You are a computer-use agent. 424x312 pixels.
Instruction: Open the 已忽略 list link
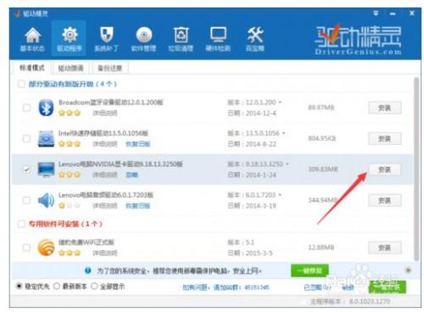tap(317, 287)
